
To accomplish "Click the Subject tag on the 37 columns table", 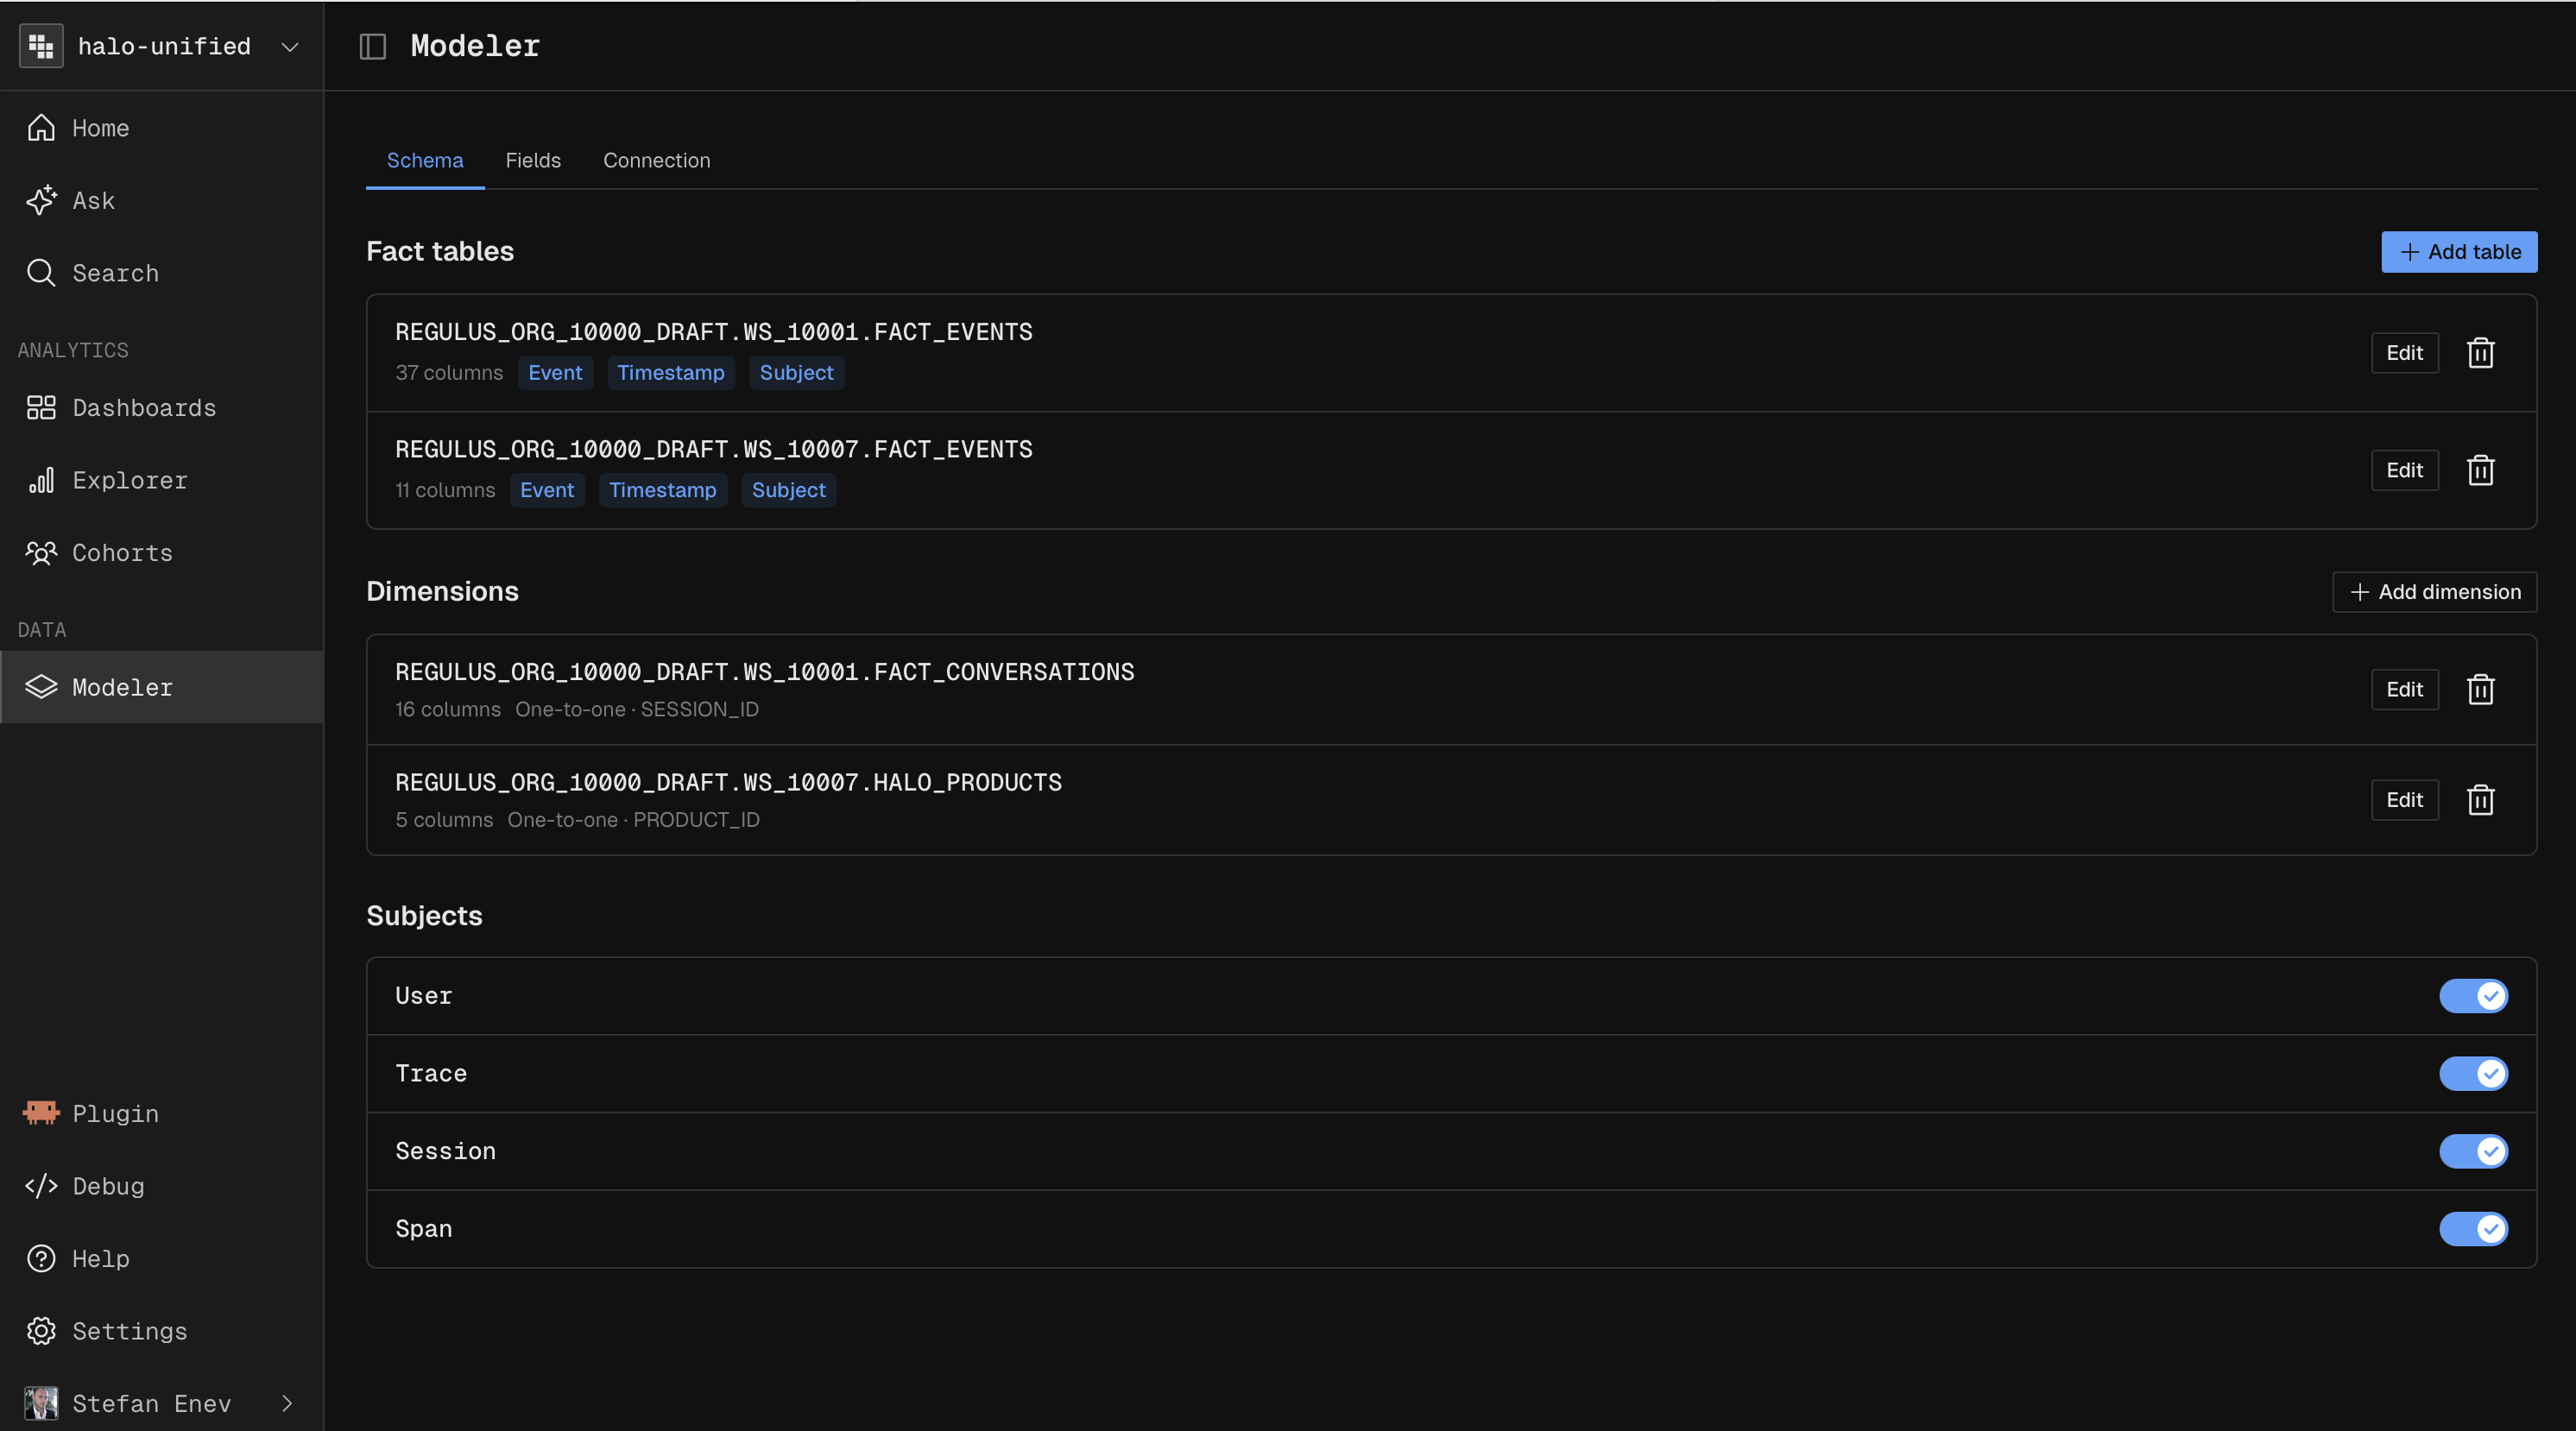I will click(x=796, y=373).
